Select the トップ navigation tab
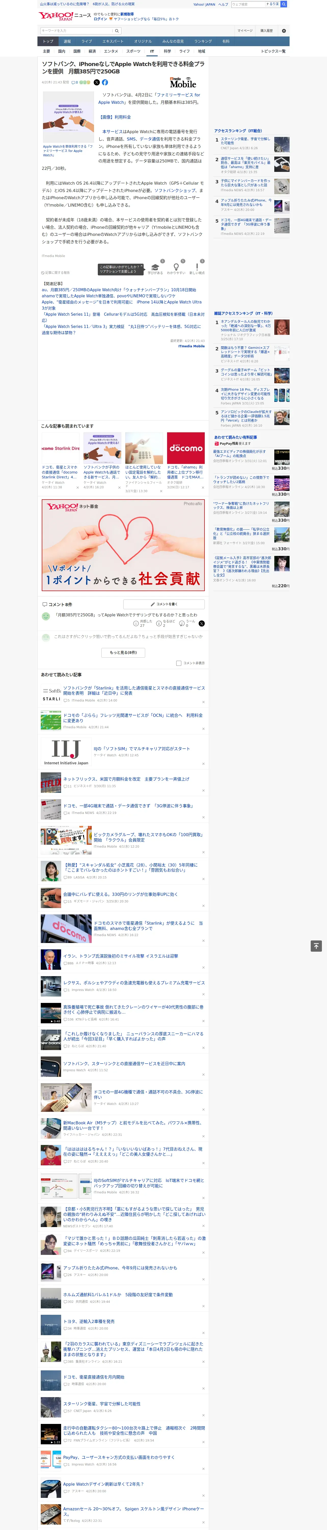 point(48,42)
